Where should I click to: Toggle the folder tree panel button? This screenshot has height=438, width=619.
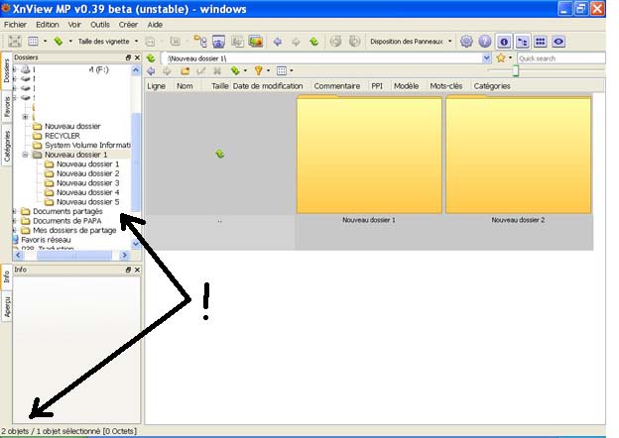tap(522, 42)
